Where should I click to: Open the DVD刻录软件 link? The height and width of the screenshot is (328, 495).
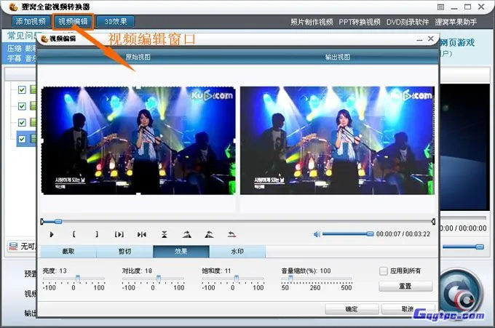408,22
